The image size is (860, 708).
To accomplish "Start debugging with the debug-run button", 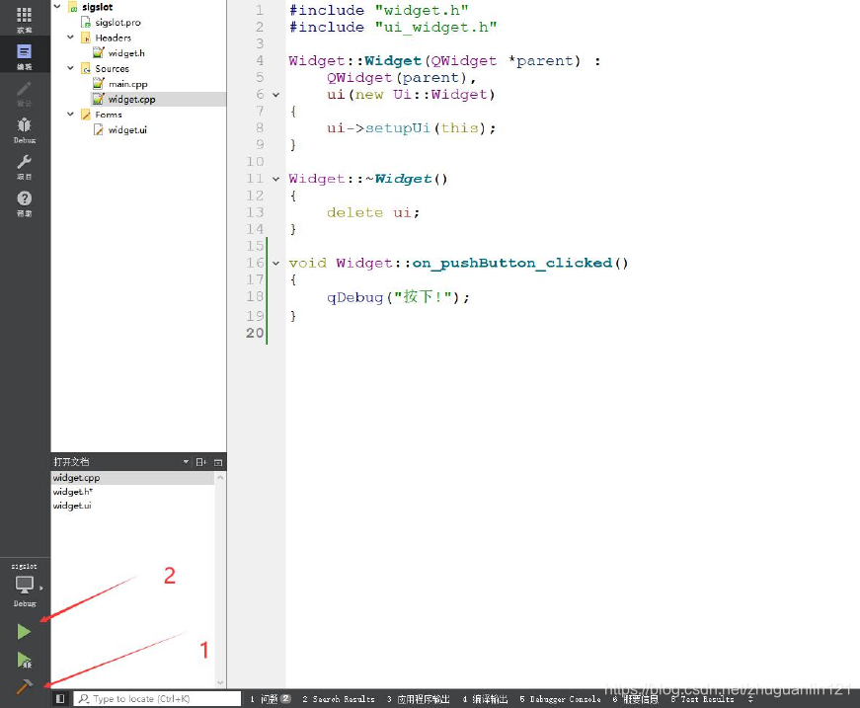I will (x=24, y=660).
